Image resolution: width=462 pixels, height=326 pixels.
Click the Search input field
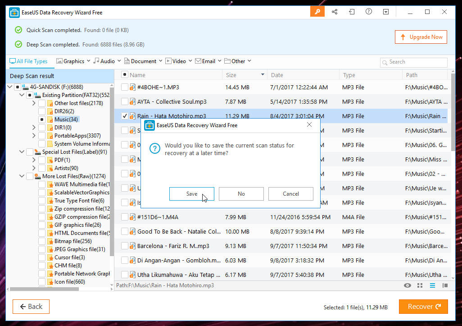tap(414, 62)
